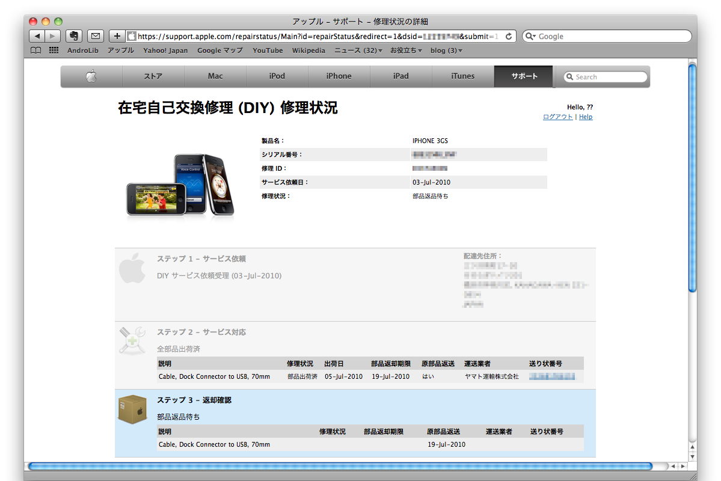The image size is (721, 481).
Task: Open Top Sites grid icon
Action: pyautogui.click(x=54, y=51)
